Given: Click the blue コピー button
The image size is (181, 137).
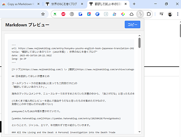Looking at the screenshot, I should tap(133, 24).
